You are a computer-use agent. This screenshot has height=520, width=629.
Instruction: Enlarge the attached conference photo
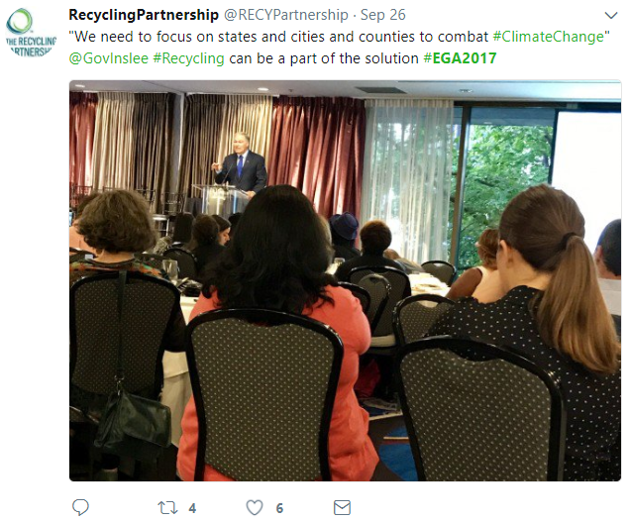(345, 280)
